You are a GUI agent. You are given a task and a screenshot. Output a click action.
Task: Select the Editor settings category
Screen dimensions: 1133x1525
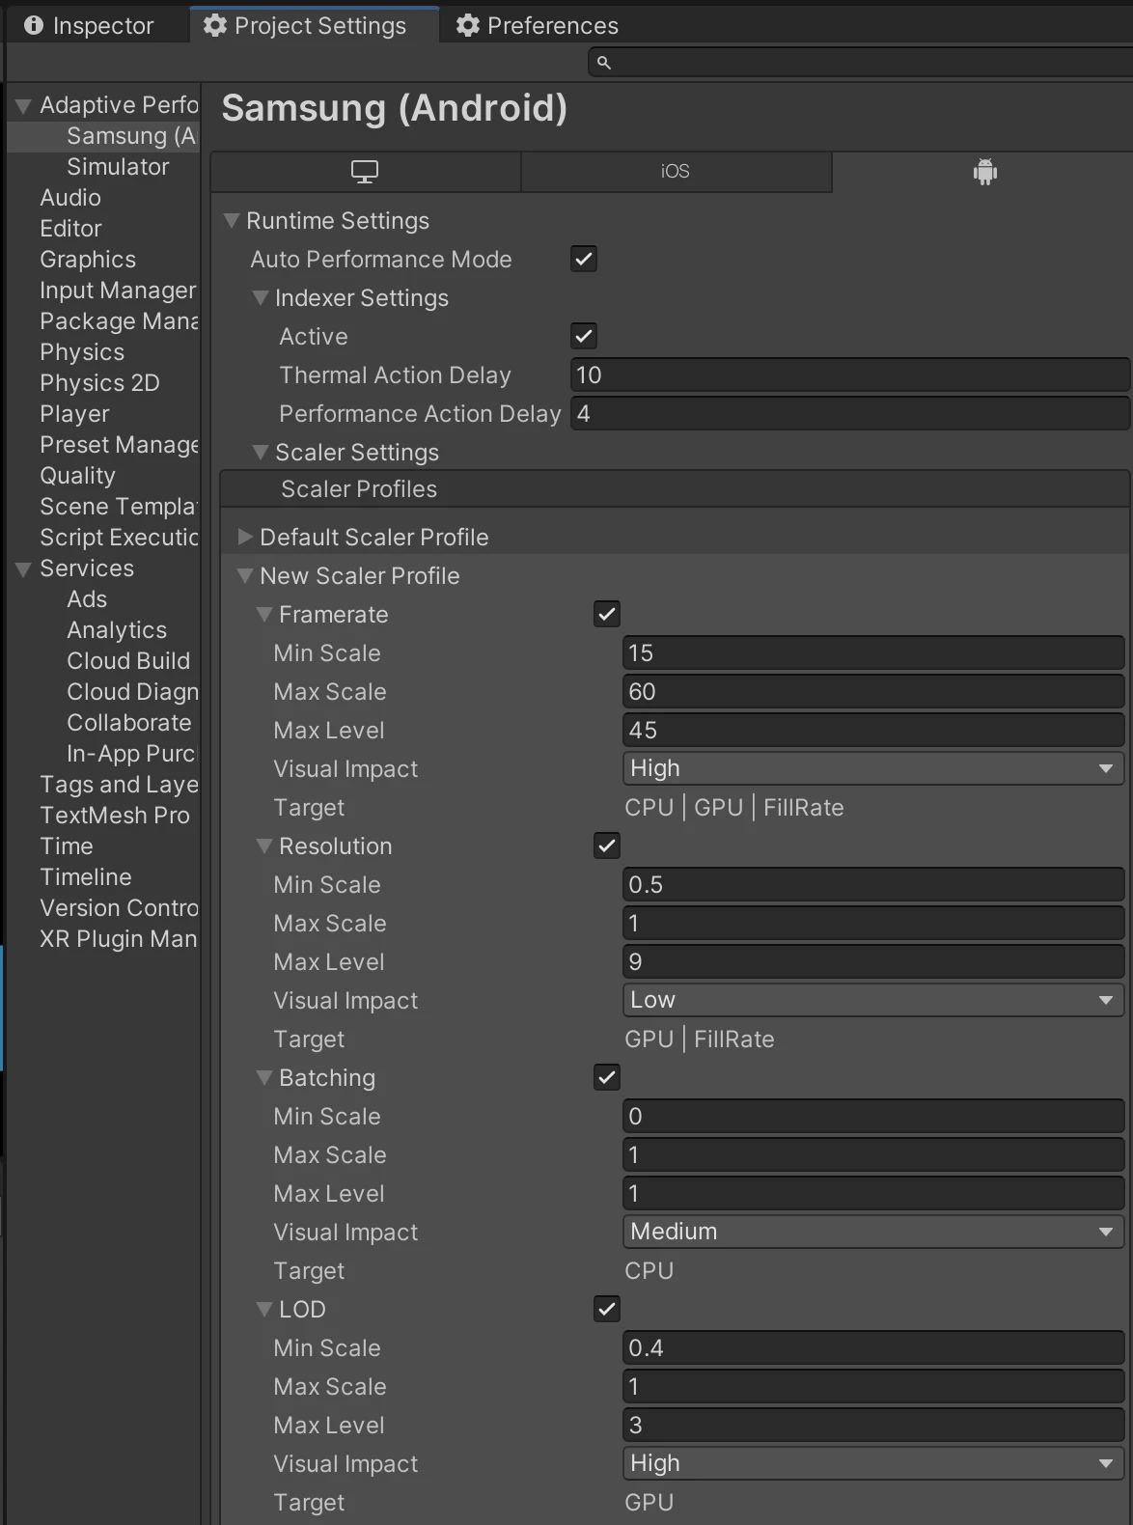(x=70, y=229)
